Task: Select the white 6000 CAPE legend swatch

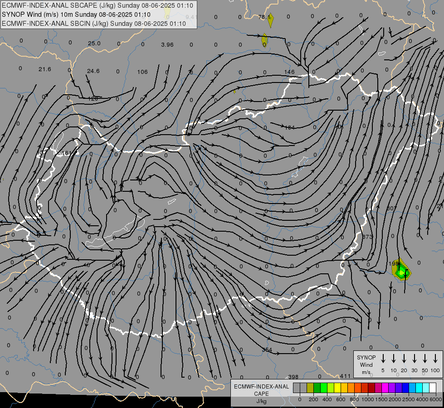Action: coord(433,388)
